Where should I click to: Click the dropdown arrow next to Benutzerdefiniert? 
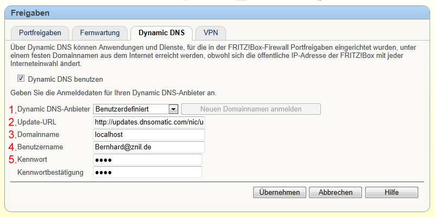point(173,109)
